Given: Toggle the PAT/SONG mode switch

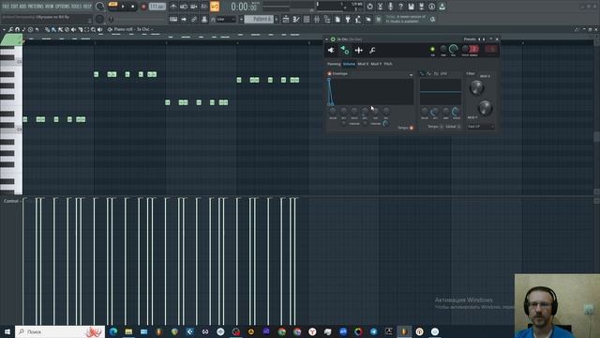Looking at the screenshot, I should (113, 4).
